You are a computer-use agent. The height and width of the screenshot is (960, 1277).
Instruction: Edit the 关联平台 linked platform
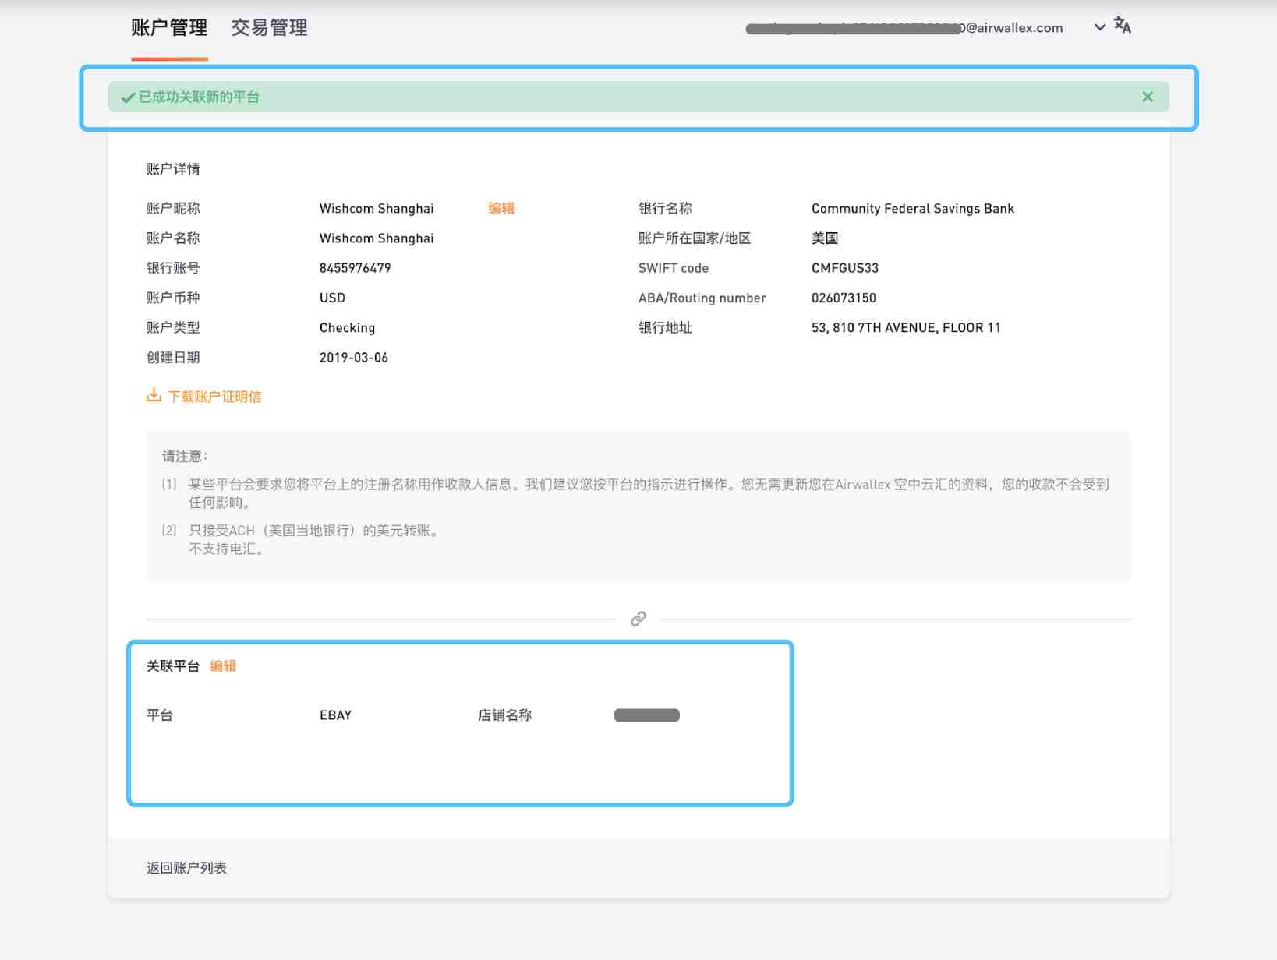[223, 666]
